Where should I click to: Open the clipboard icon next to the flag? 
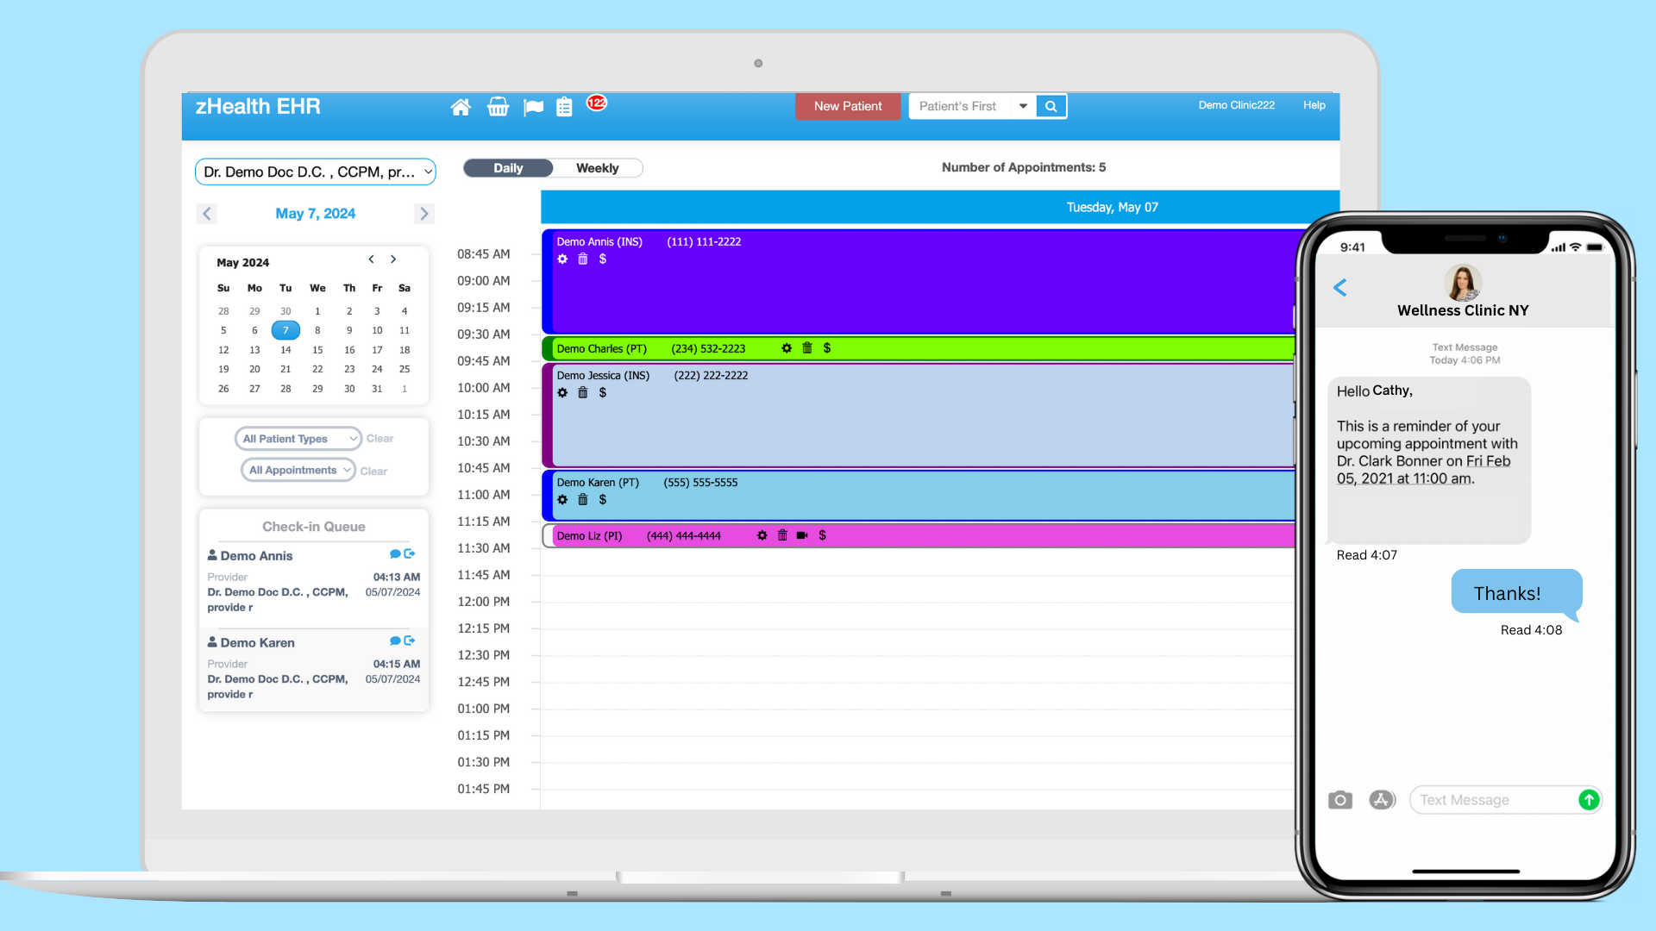564,106
